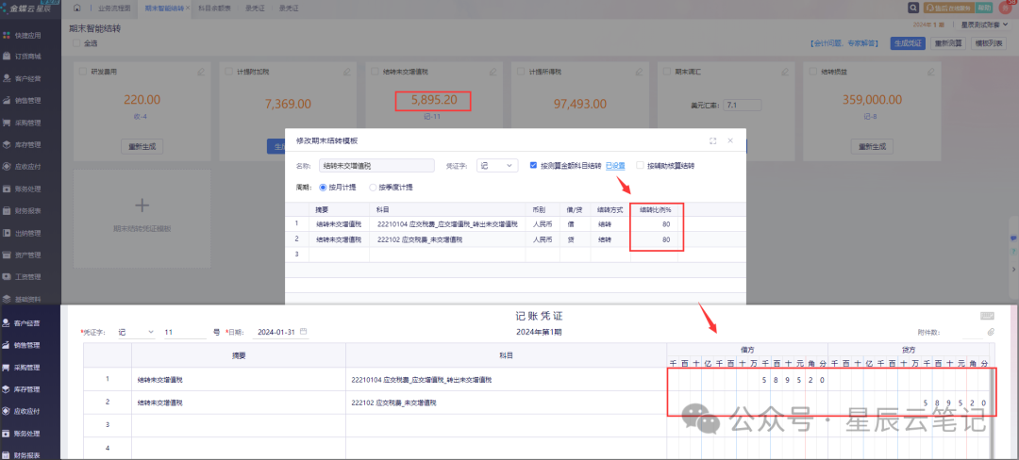Click the 美元汇率 input showing 7.1
The width and height of the screenshot is (1019, 460).
click(x=743, y=104)
